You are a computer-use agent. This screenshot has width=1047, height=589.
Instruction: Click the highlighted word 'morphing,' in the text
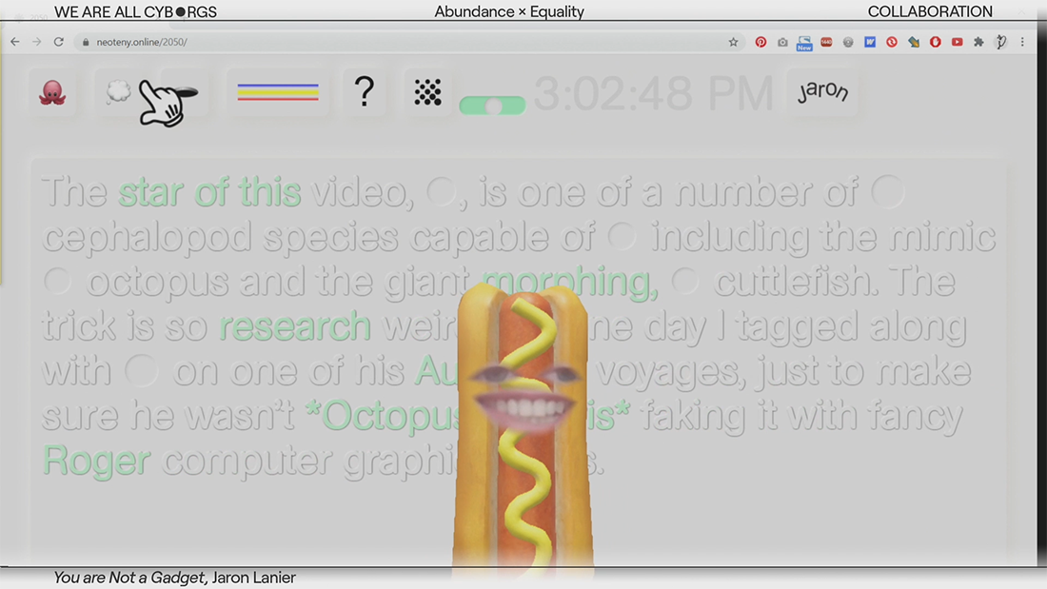[569, 282]
